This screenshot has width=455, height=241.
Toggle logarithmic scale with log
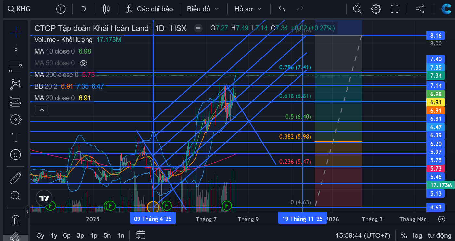(x=418, y=235)
